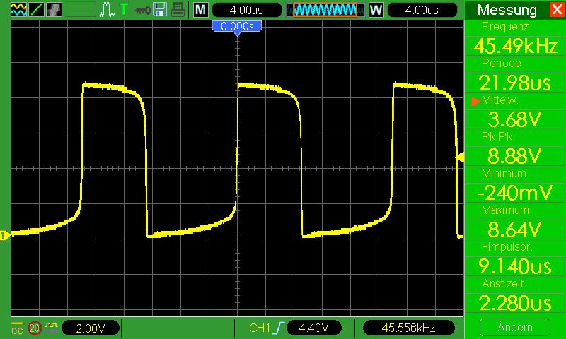This screenshot has width=566, height=339.
Task: Click the 4.40V trigger level readout
Action: click(313, 328)
